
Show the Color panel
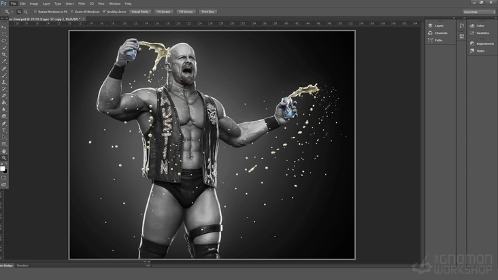[479, 25]
